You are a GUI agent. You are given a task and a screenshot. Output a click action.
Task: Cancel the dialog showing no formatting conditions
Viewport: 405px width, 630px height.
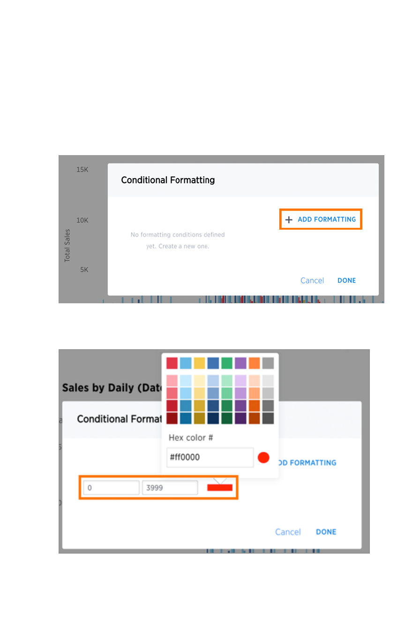click(312, 280)
